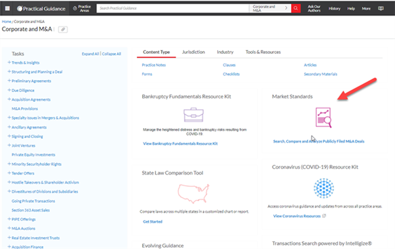Image resolution: width=395 pixels, height=249 pixels.
Task: Open the feedback icon in header
Action: coord(381,9)
